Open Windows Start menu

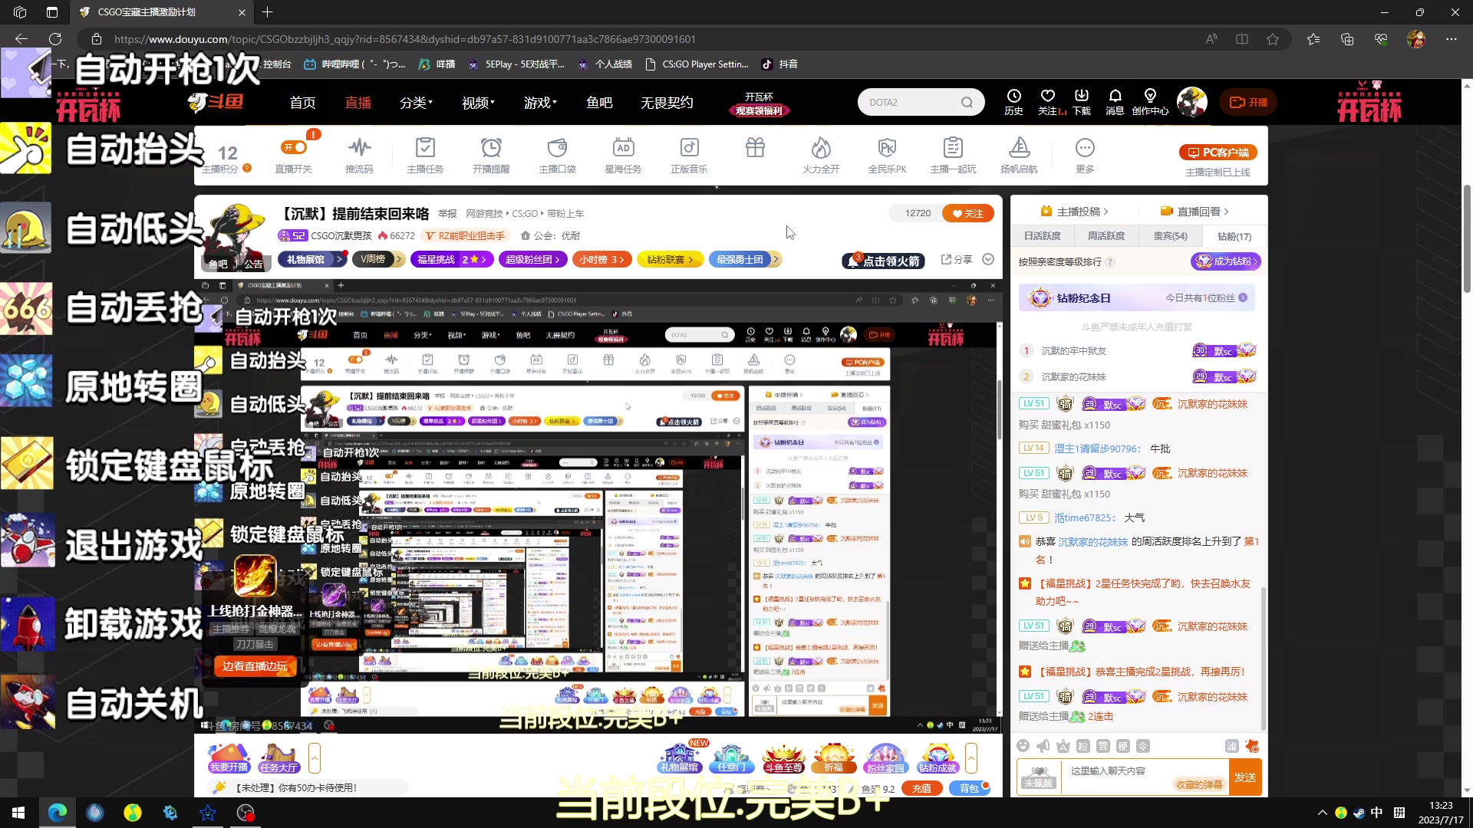pyautogui.click(x=18, y=813)
